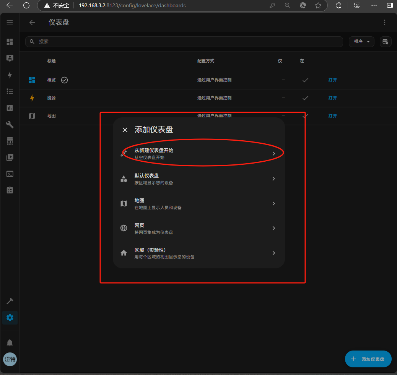
Task: Click the History chart sidebar icon
Action: (10, 108)
